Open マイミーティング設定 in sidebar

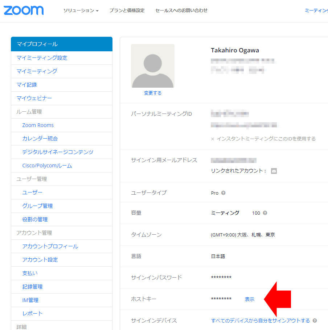click(42, 58)
